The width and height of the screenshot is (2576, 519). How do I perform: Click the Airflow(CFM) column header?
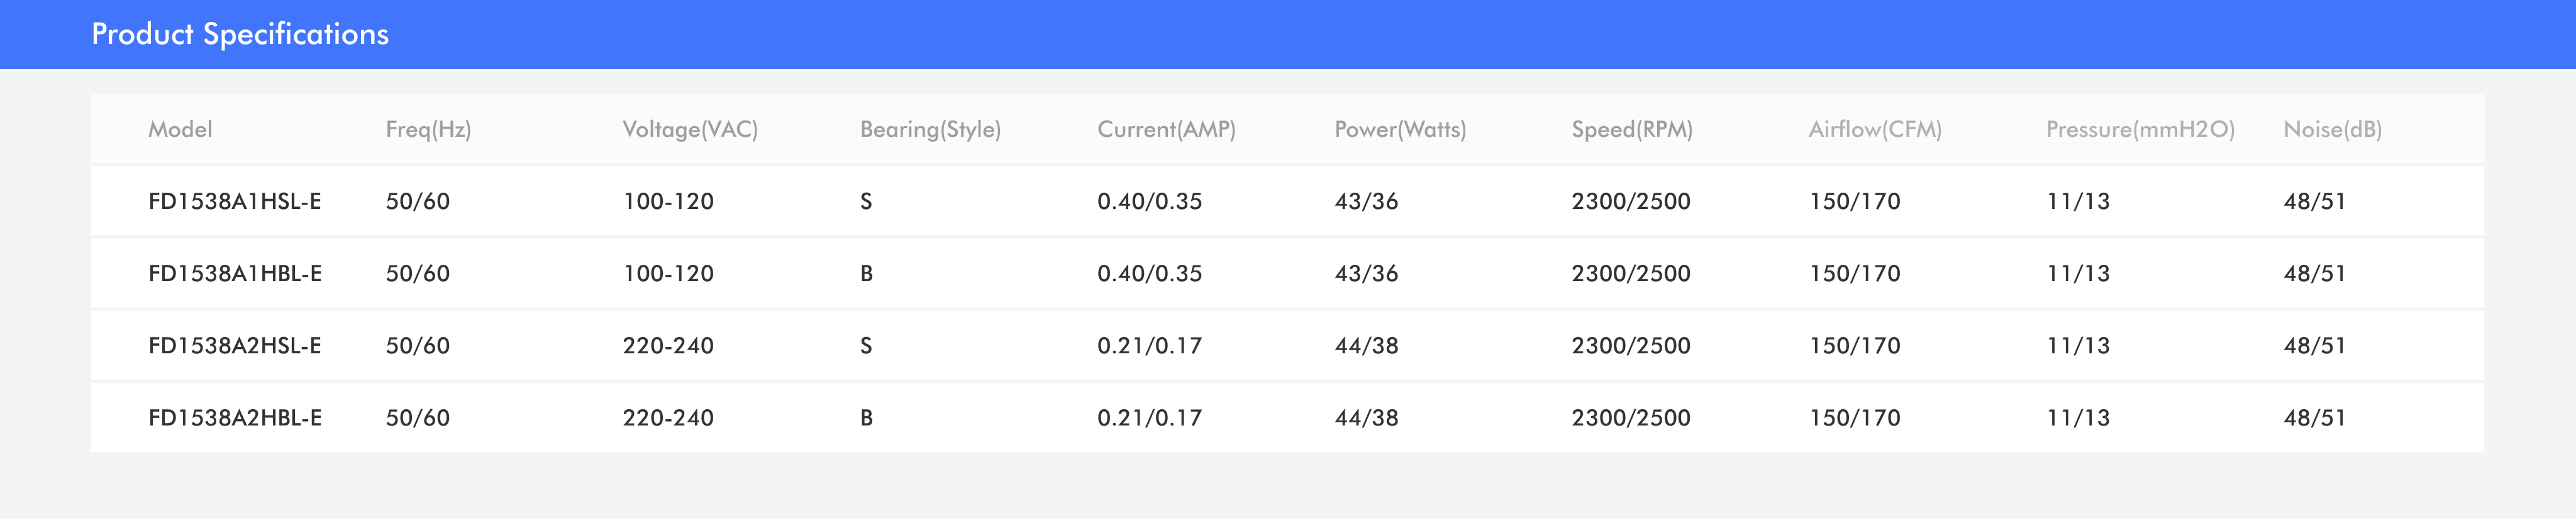(x=1875, y=129)
